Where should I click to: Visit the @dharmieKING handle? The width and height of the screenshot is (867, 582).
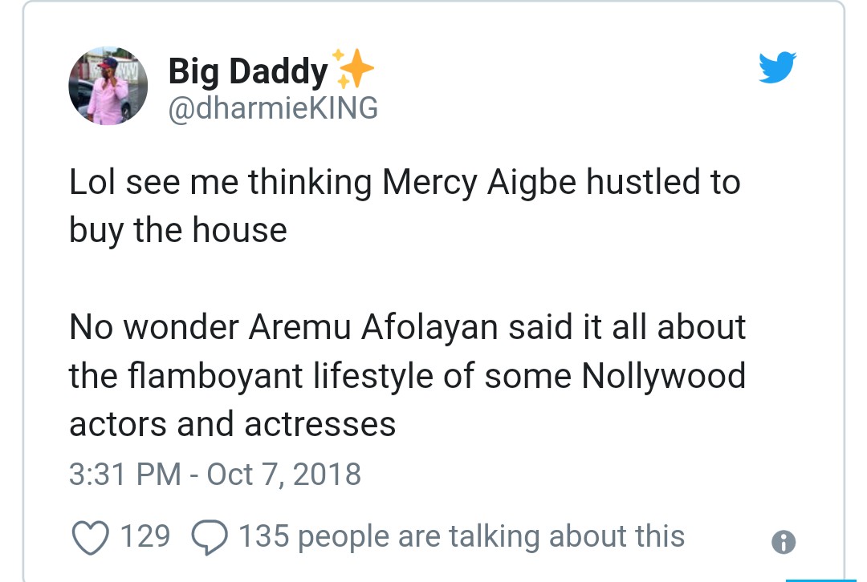(x=273, y=108)
